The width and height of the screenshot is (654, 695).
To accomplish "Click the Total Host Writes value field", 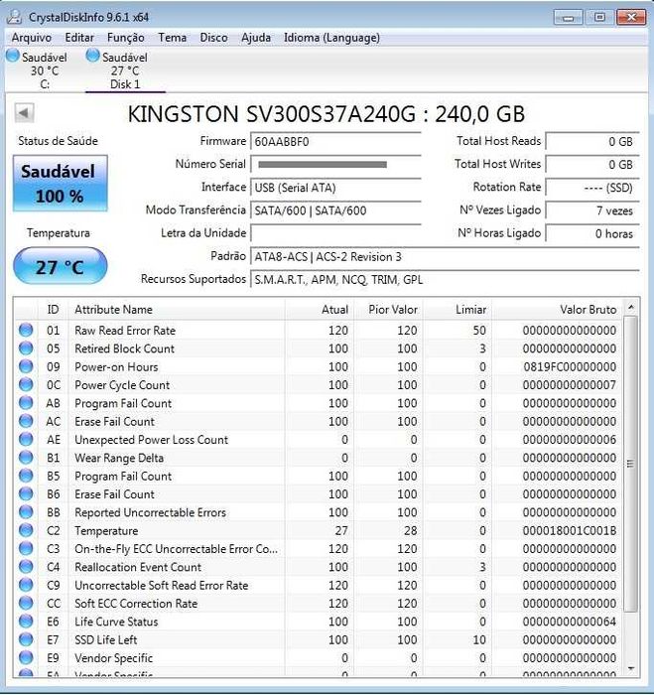I will (592, 165).
